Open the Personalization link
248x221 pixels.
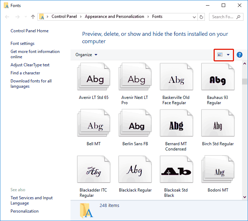pos(25,211)
